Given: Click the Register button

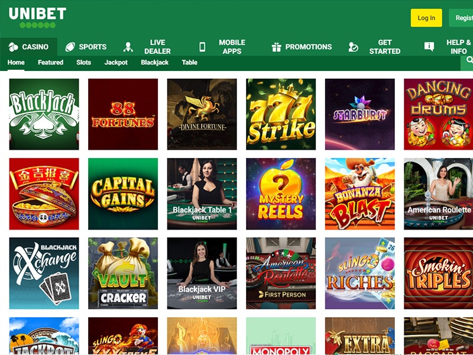Looking at the screenshot, I should point(461,18).
